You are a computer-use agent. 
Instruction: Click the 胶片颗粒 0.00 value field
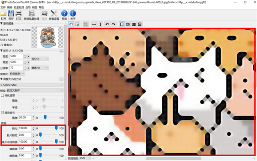pos(25,135)
